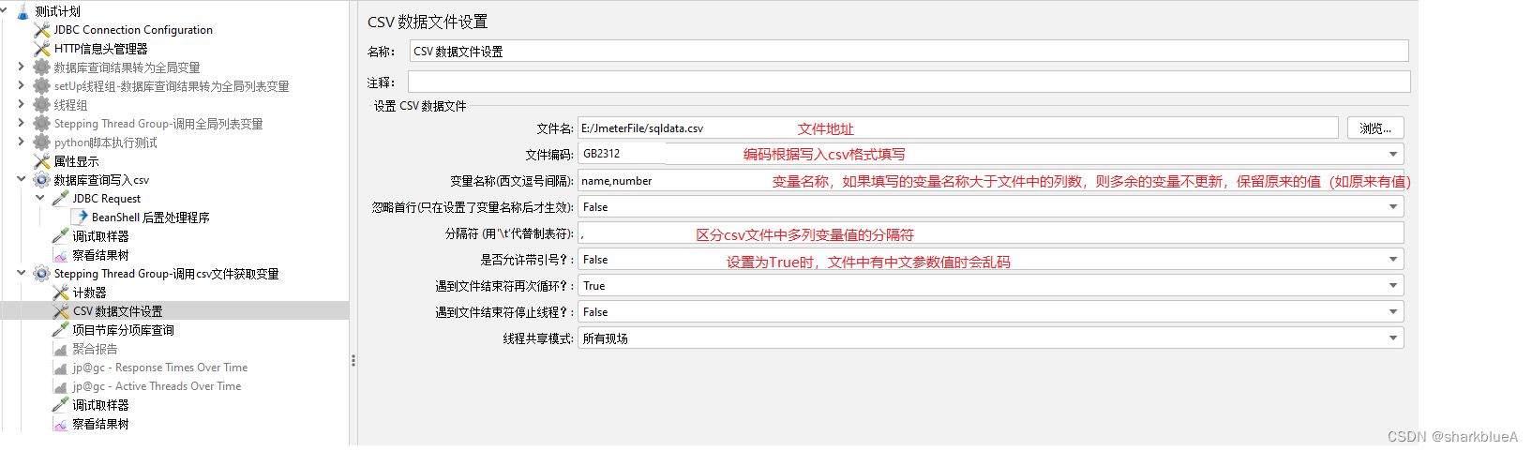Select the 项目节库分项库查询 tree item
The image size is (1532, 451).
click(123, 330)
